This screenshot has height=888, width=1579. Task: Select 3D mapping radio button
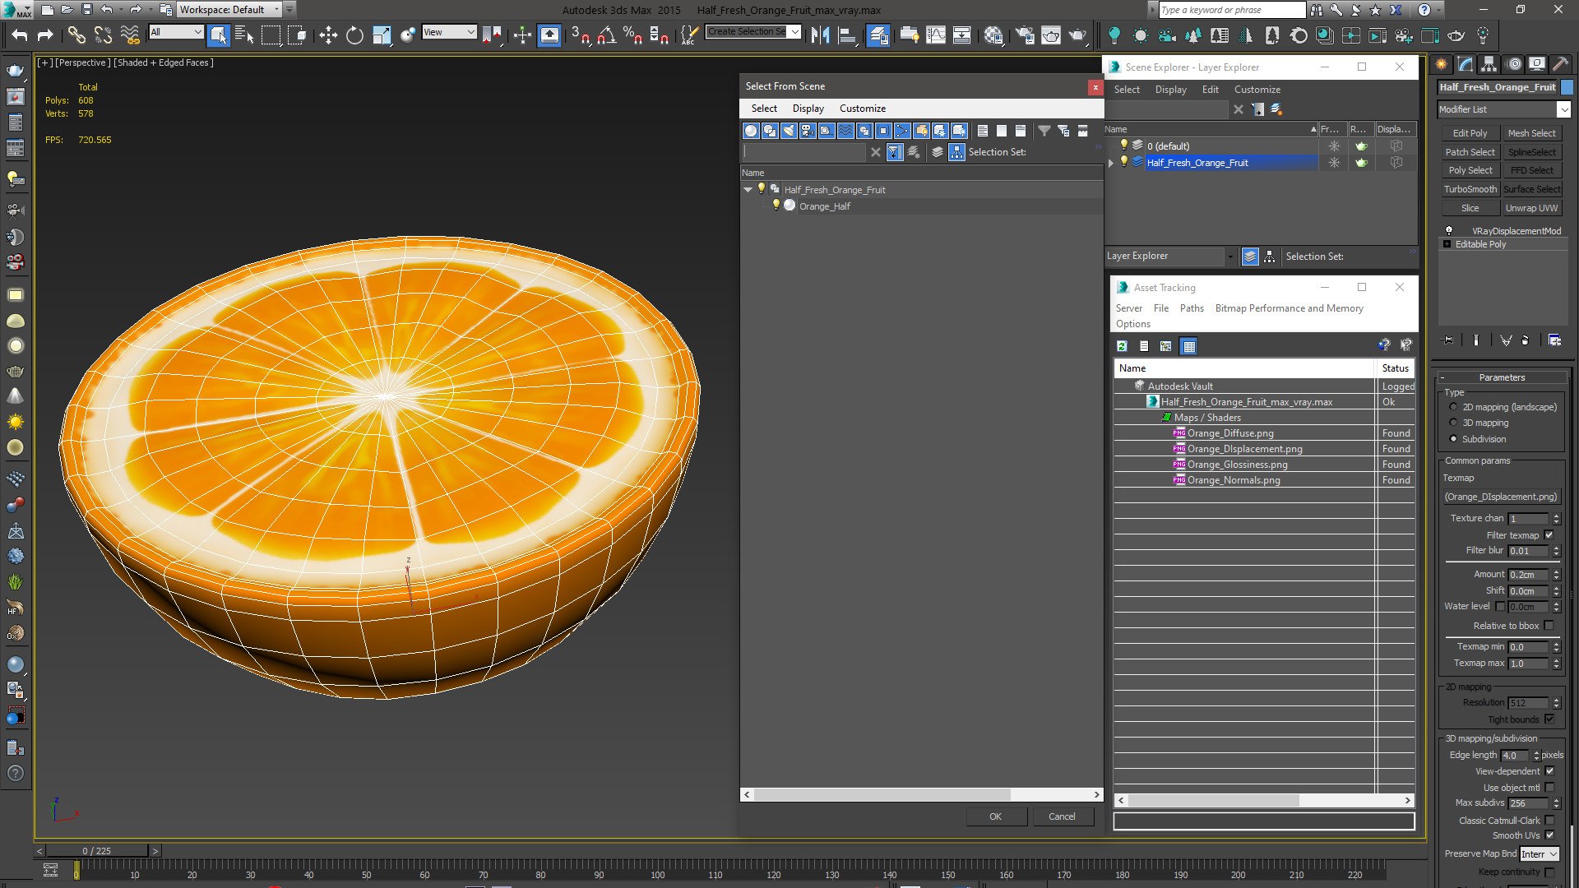point(1453,423)
